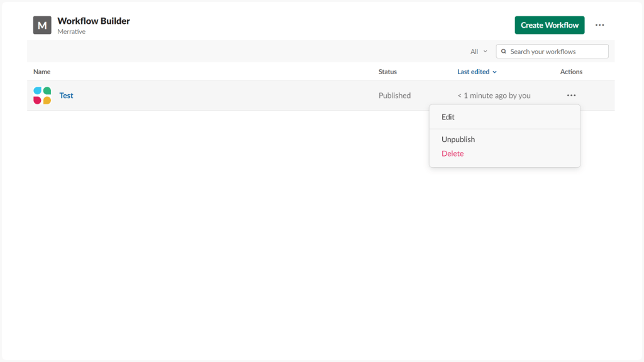644x362 pixels.
Task: Click the chevron next to Last edited
Action: point(494,72)
